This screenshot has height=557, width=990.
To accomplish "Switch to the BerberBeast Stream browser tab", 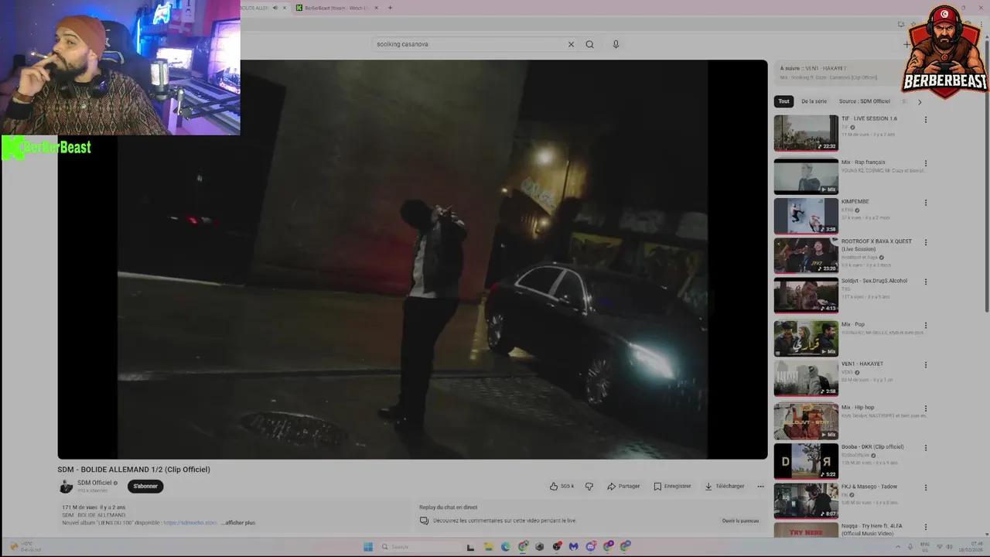I will tap(333, 8).
